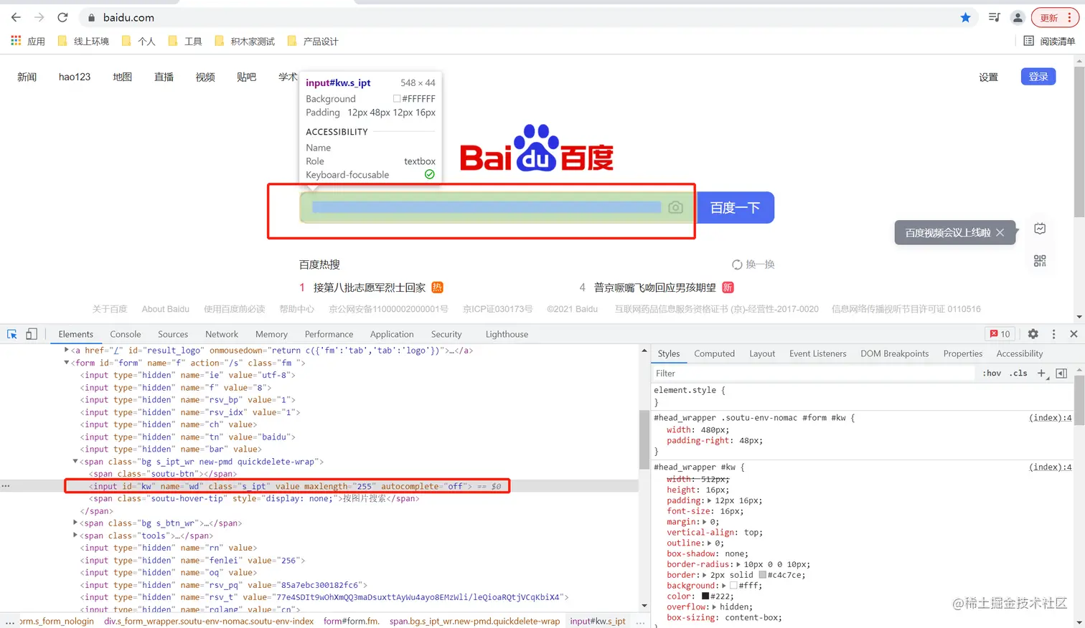The image size is (1085, 628).
Task: Click the 登录 login button
Action: [x=1038, y=77]
